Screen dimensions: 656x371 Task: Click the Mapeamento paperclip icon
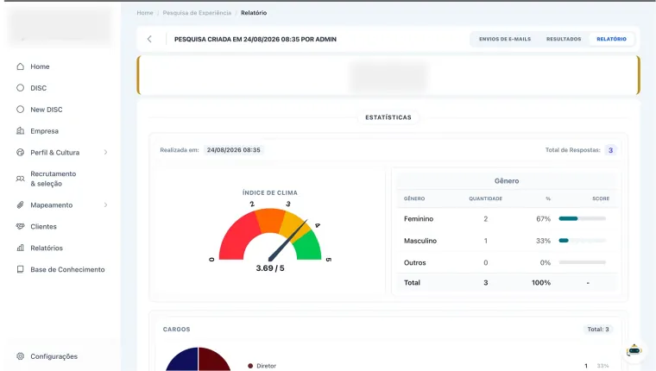click(x=20, y=205)
